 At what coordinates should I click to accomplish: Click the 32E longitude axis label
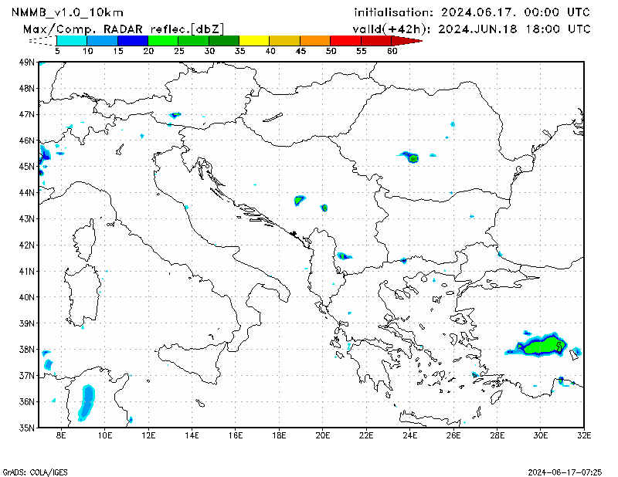[x=585, y=435]
